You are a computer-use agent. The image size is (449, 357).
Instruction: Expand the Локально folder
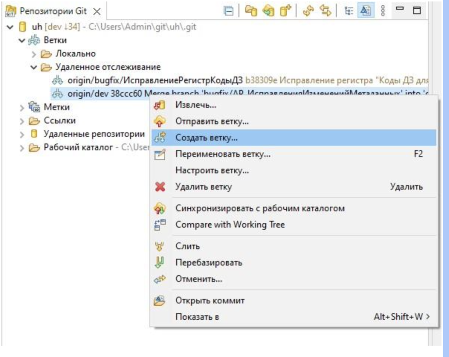[34, 54]
